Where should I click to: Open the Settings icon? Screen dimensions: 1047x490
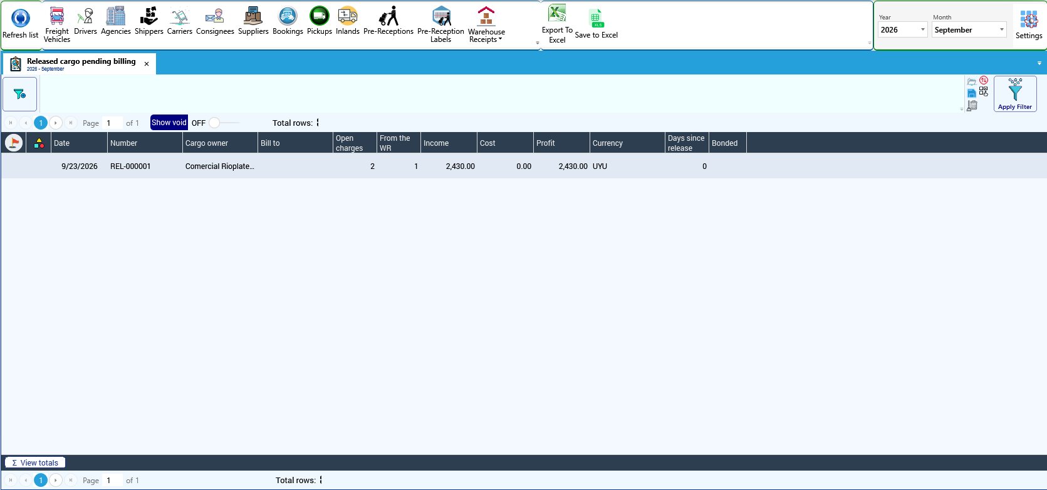(1029, 24)
